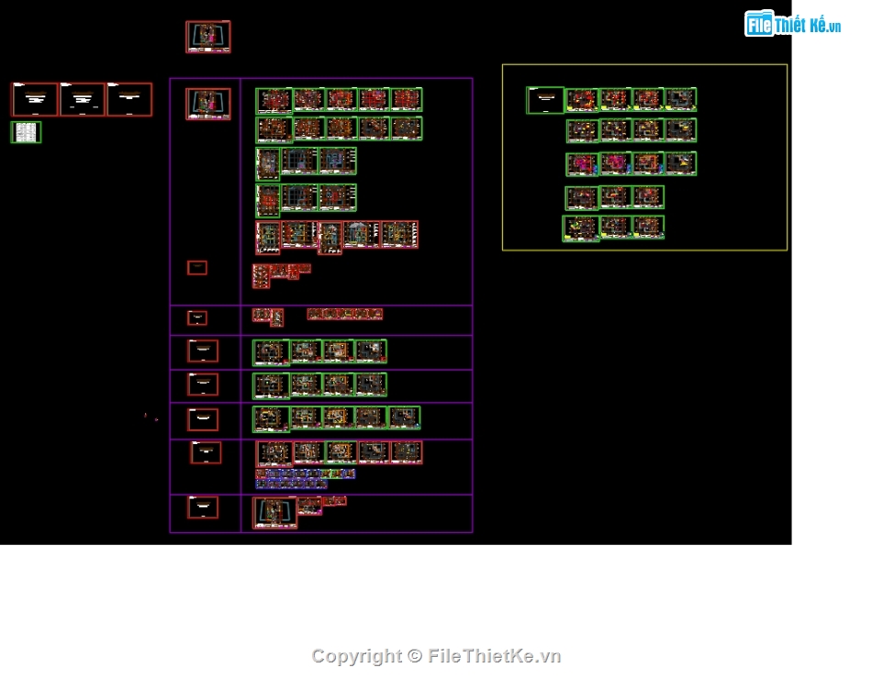This screenshot has width=872, height=690.
Task: Select the lone perspective sheet above the purple frame
Action: point(208,37)
